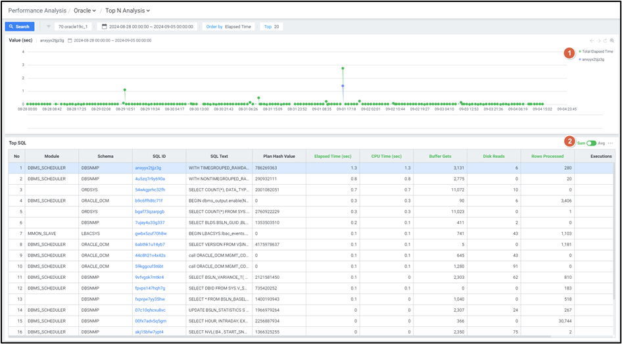The image size is (622, 344).
Task: Click the calendar icon in date range field
Action: click(104, 27)
